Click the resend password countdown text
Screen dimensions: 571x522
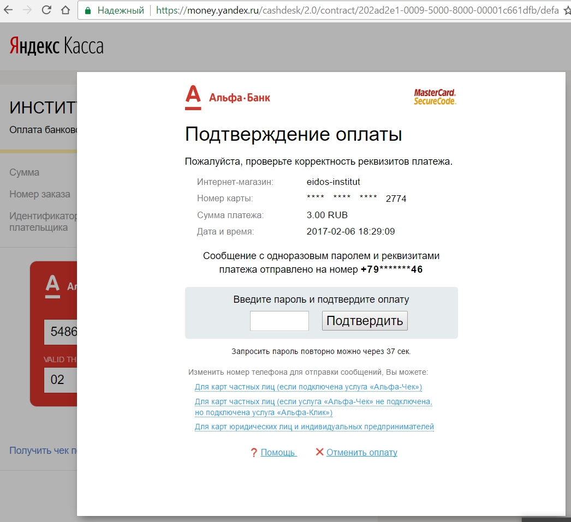click(321, 351)
